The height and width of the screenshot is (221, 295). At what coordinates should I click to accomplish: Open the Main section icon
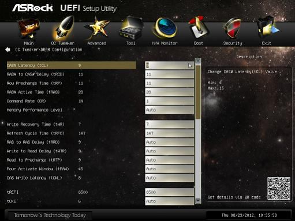[x=29, y=29]
